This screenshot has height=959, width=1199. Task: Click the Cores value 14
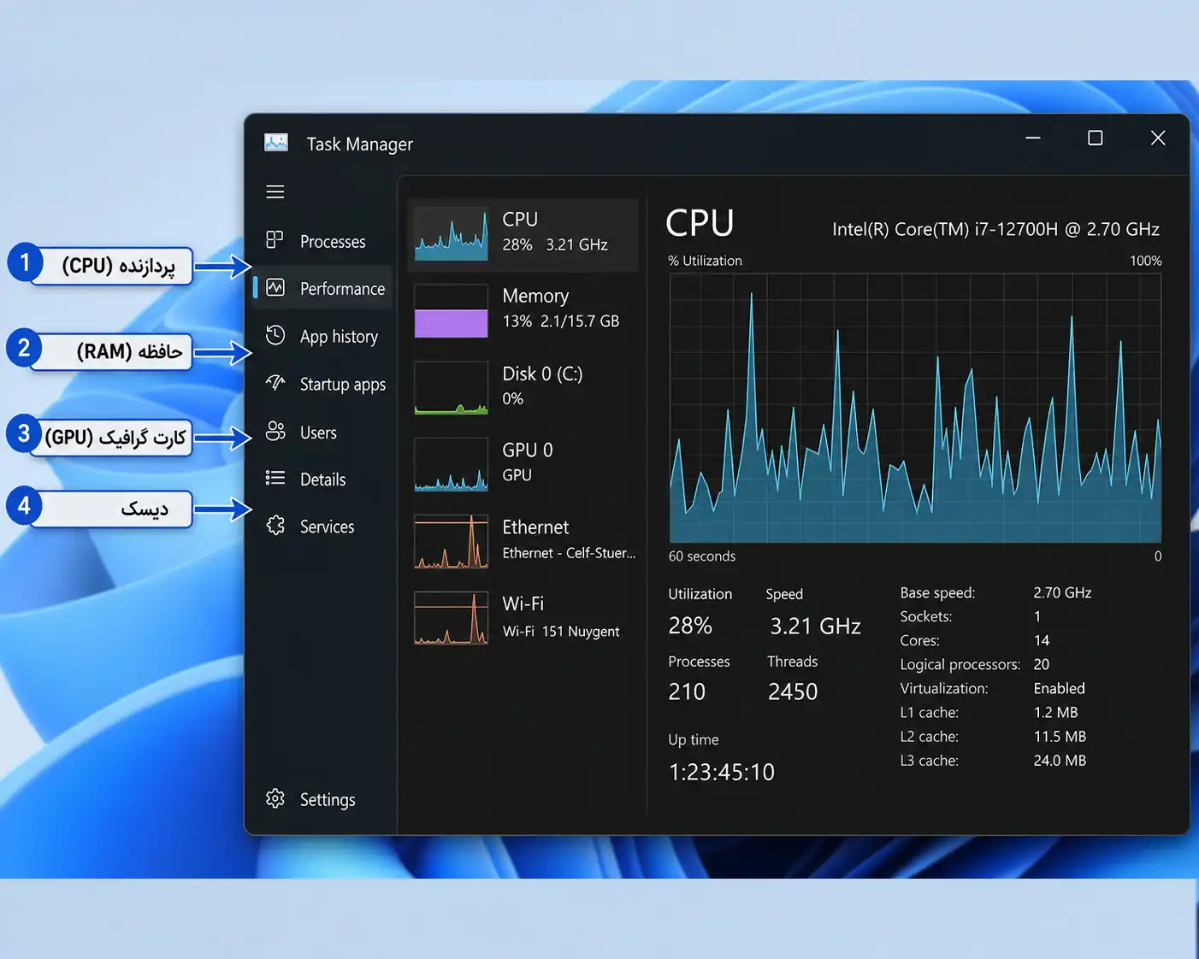click(x=1042, y=640)
